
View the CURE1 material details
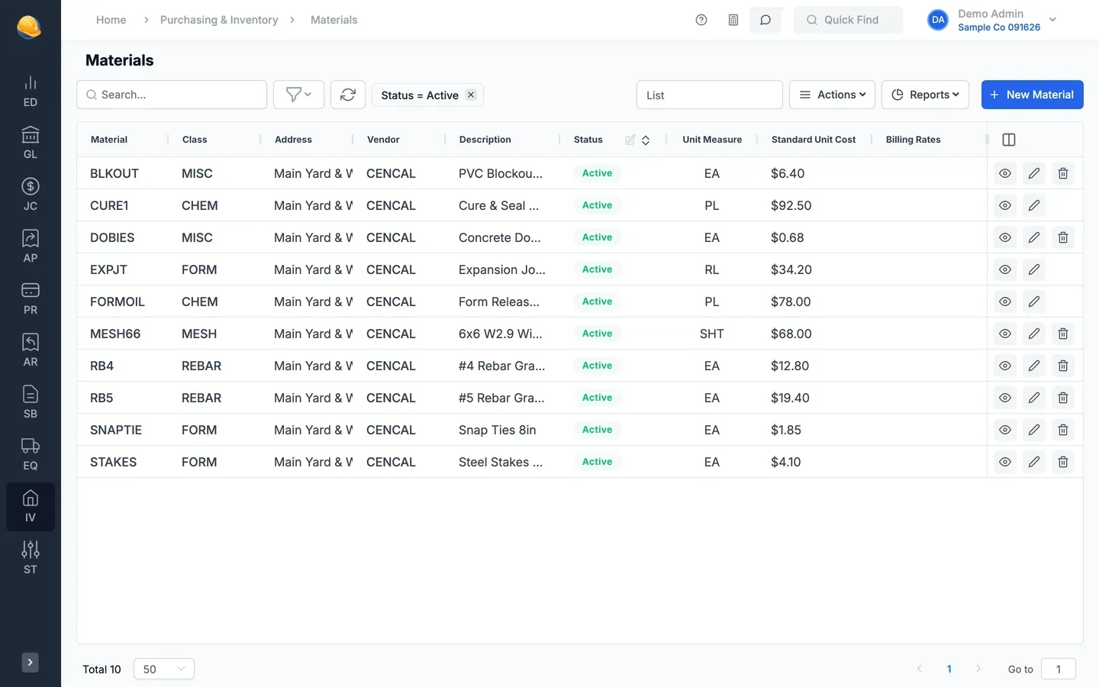(1005, 205)
